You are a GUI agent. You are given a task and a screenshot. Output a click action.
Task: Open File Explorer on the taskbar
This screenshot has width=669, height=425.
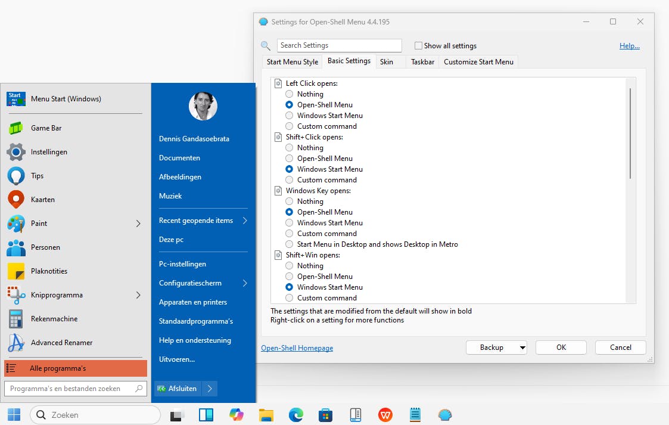[266, 415]
